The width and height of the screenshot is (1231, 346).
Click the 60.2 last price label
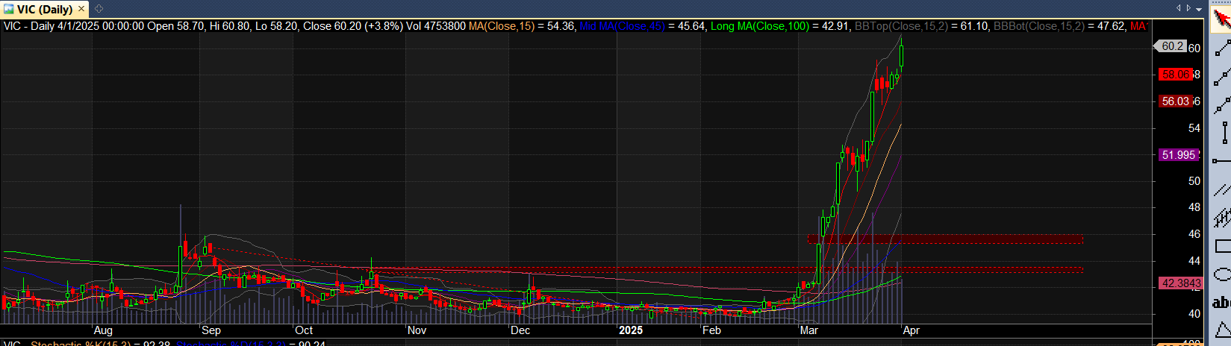pyautogui.click(x=1172, y=46)
